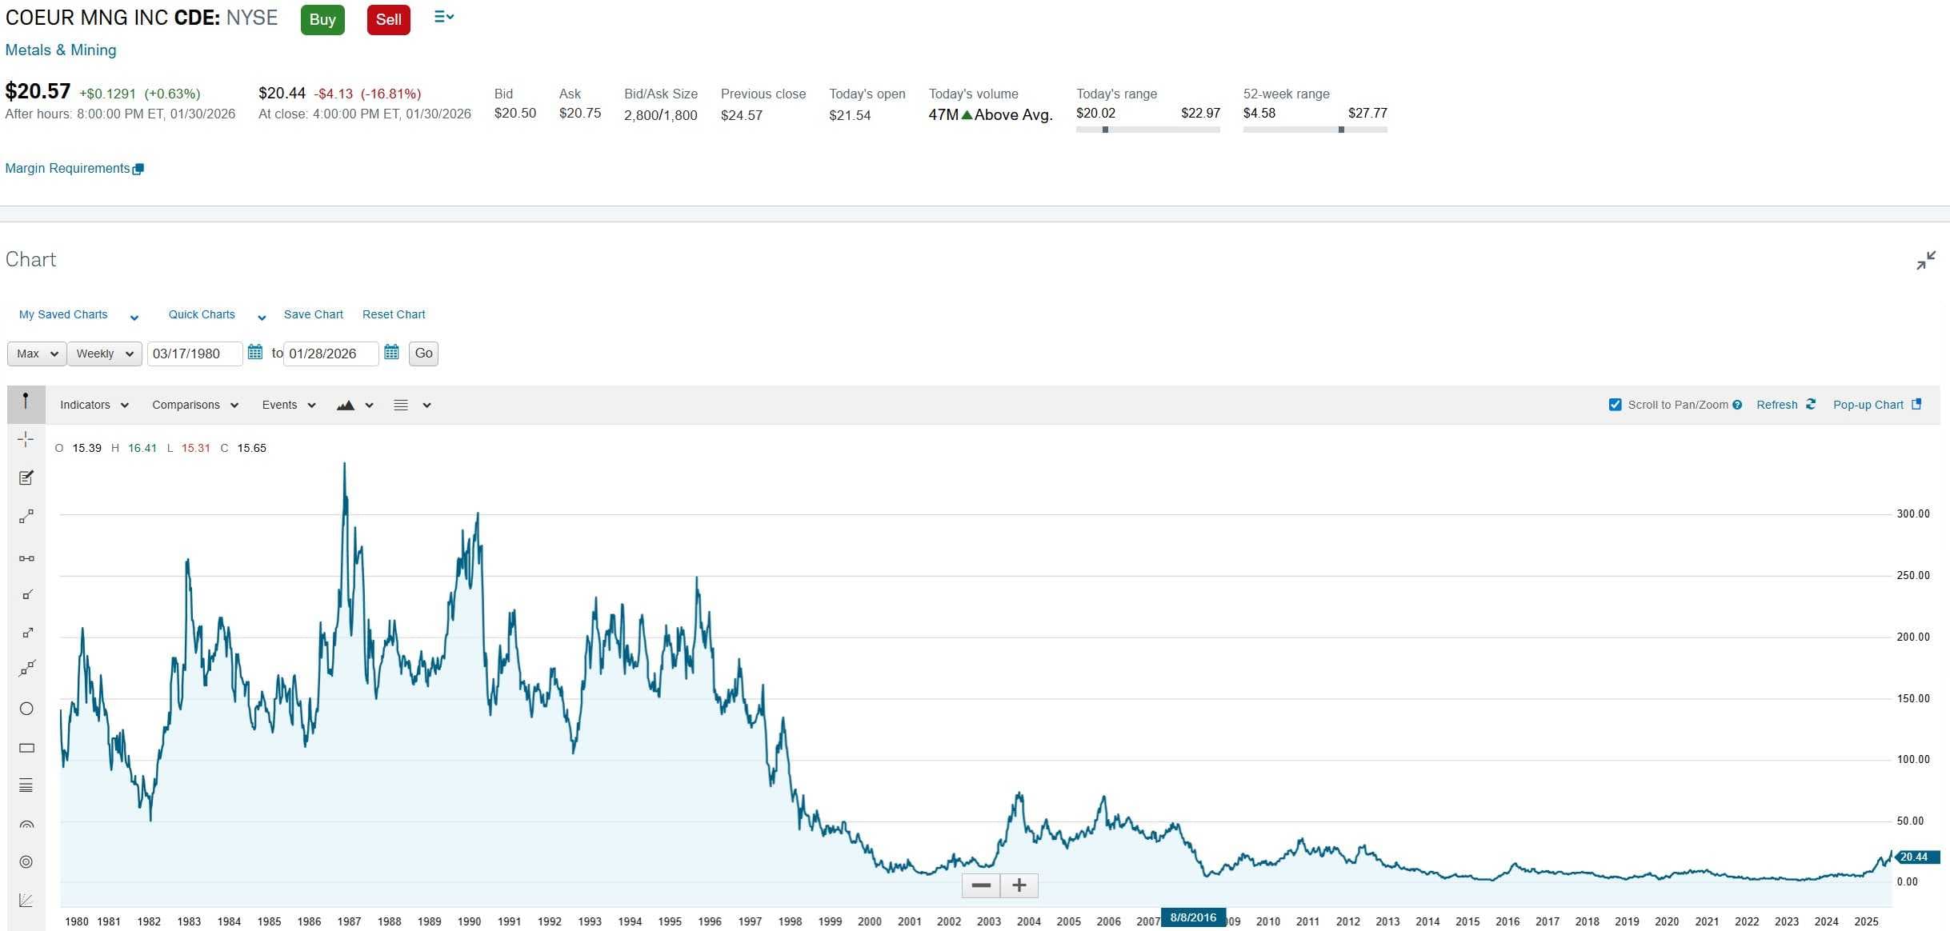Choose the Fibonacci retracement lines tool
This screenshot has width=1950, height=931.
[x=26, y=785]
